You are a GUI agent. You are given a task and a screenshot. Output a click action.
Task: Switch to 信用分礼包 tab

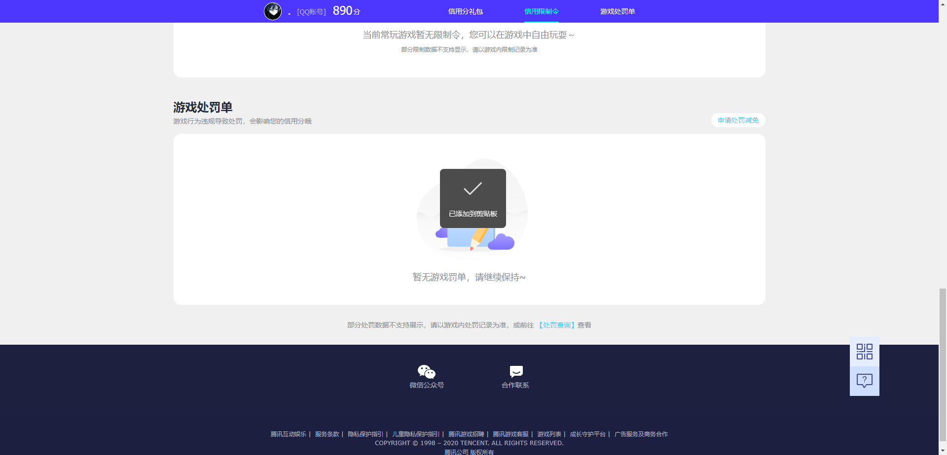point(465,11)
